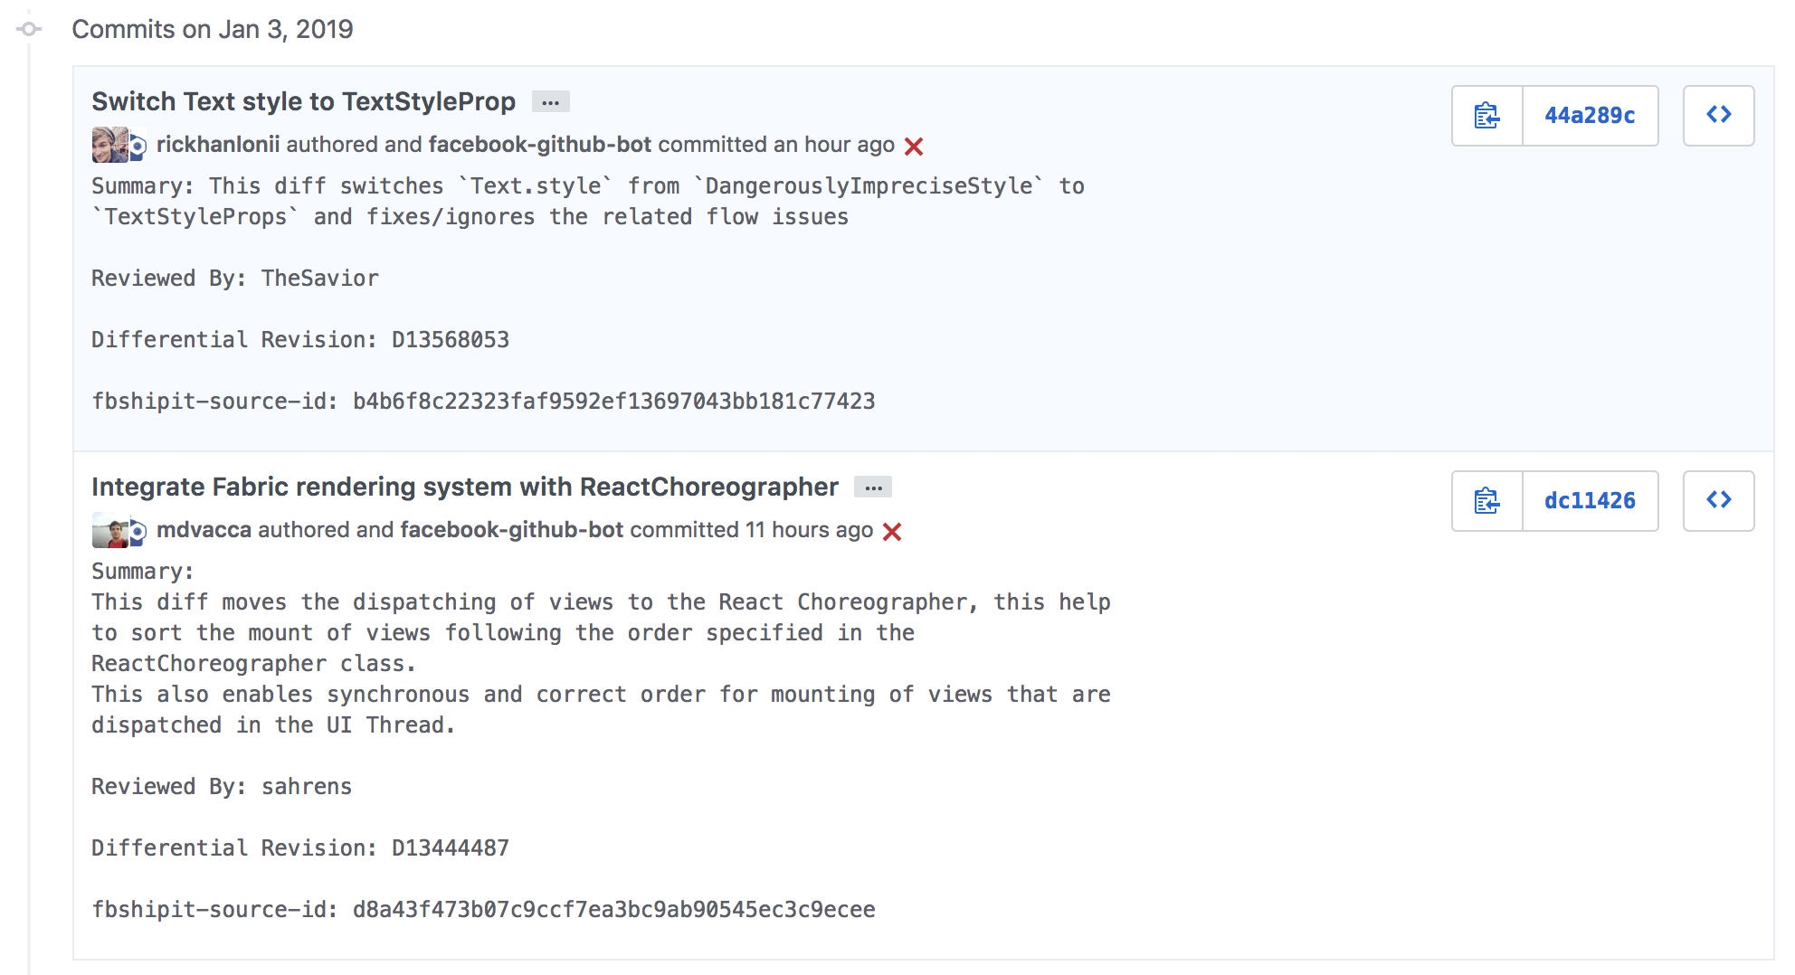
Task: Browse repository code at commit dc11426
Action: click(1718, 501)
